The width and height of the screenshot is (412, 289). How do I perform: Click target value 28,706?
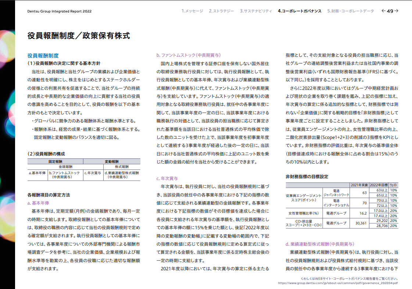pos(382,226)
